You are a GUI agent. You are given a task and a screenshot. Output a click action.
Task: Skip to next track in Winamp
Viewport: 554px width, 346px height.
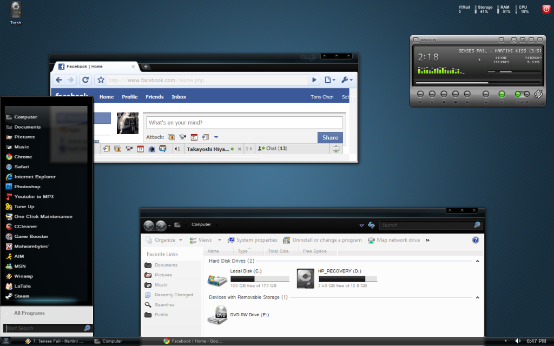pyautogui.click(x=467, y=94)
